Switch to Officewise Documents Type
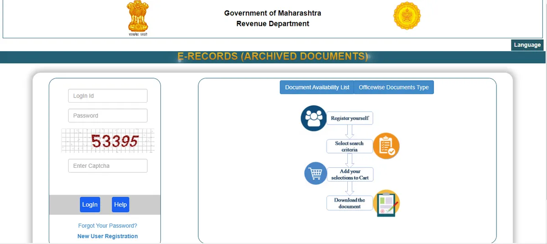 pyautogui.click(x=393, y=87)
